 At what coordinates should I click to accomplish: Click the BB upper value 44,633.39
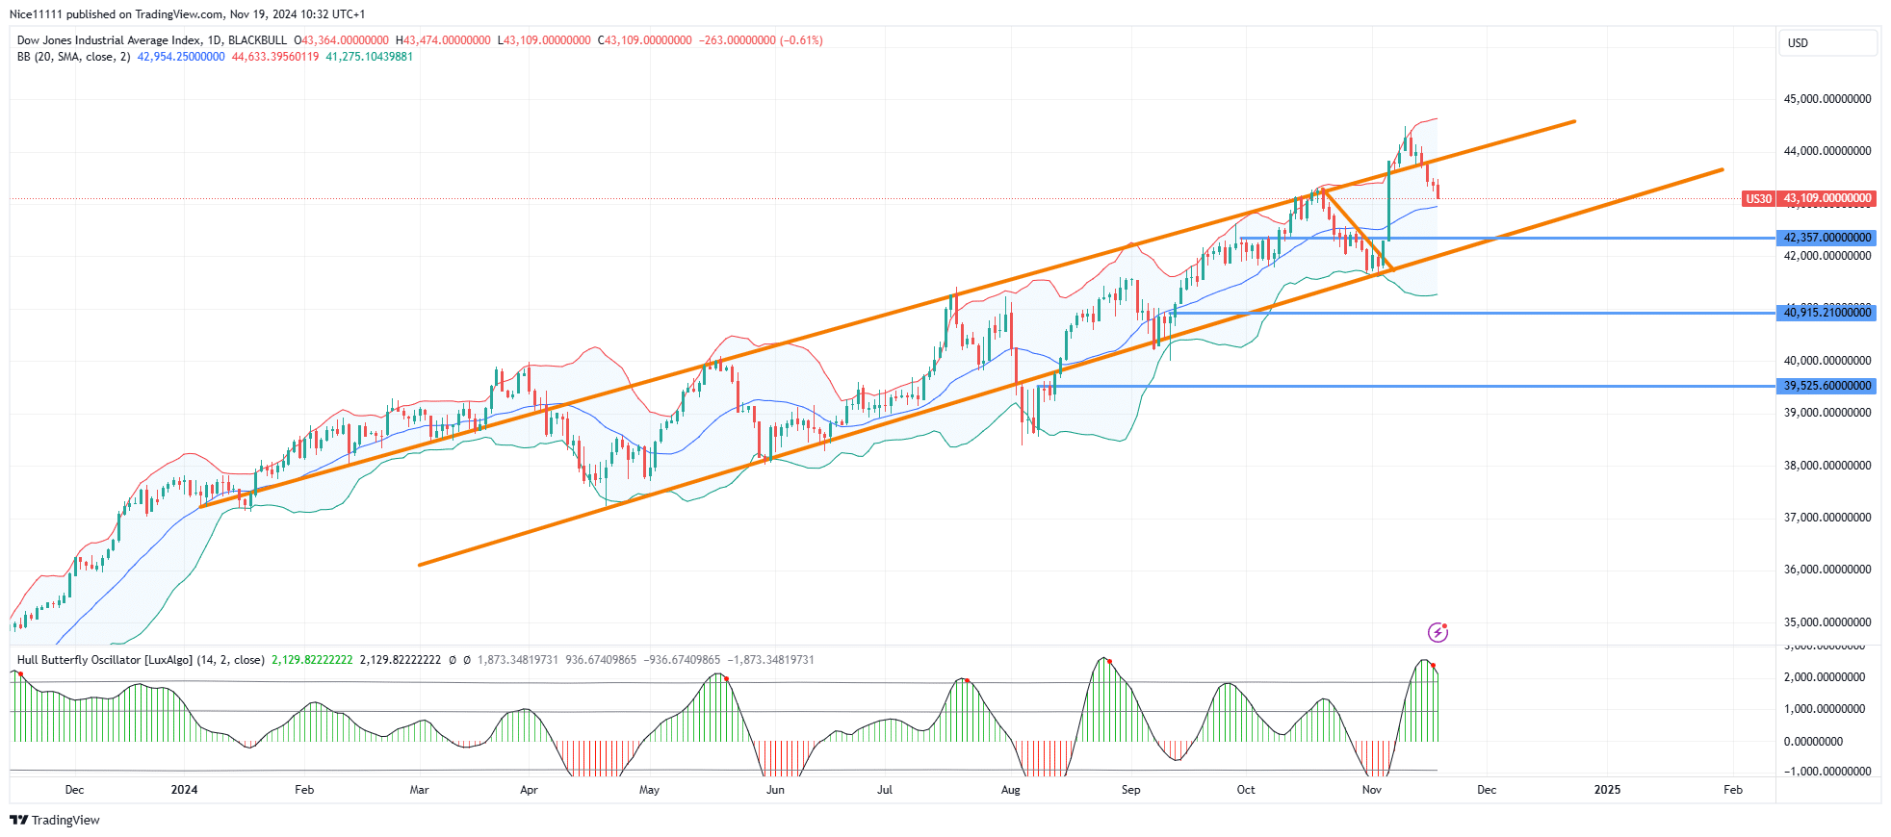275,57
